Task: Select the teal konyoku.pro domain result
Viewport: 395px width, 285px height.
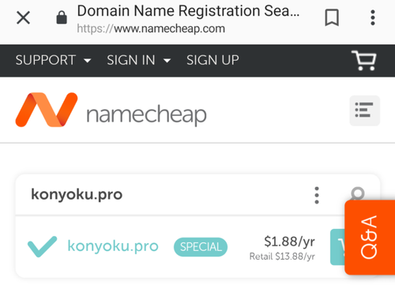Action: 113,246
